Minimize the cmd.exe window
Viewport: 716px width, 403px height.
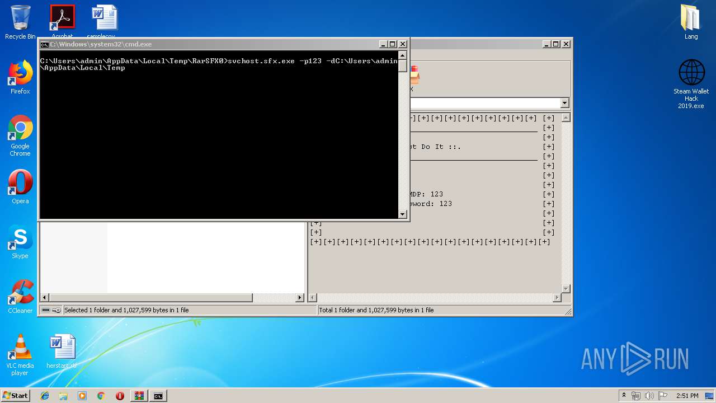coord(383,44)
